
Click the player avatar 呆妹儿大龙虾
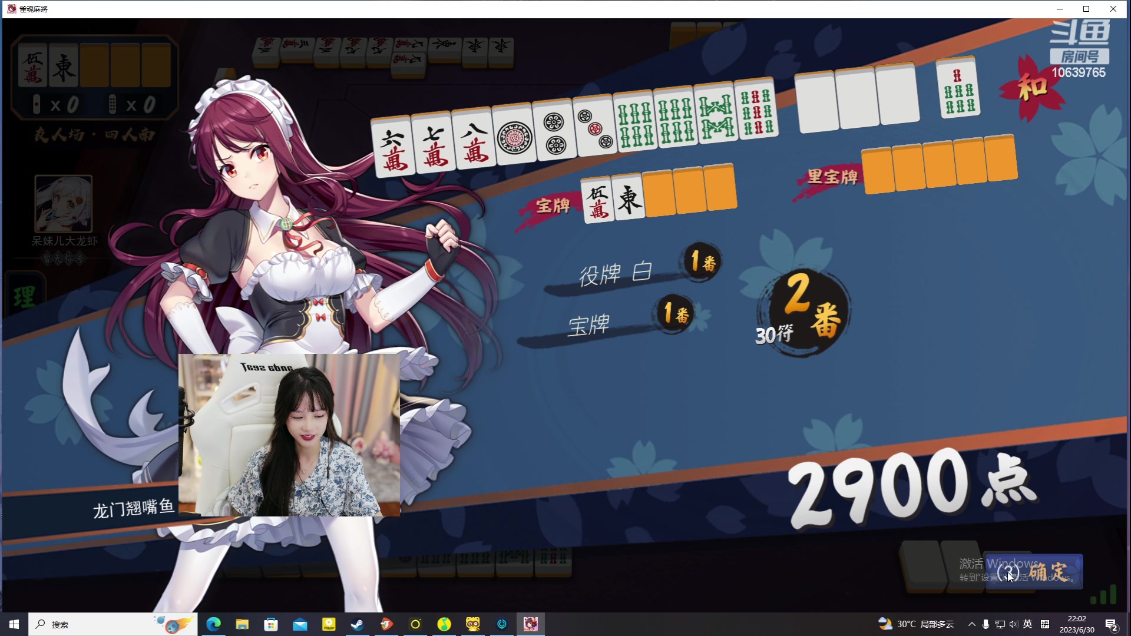tap(64, 204)
